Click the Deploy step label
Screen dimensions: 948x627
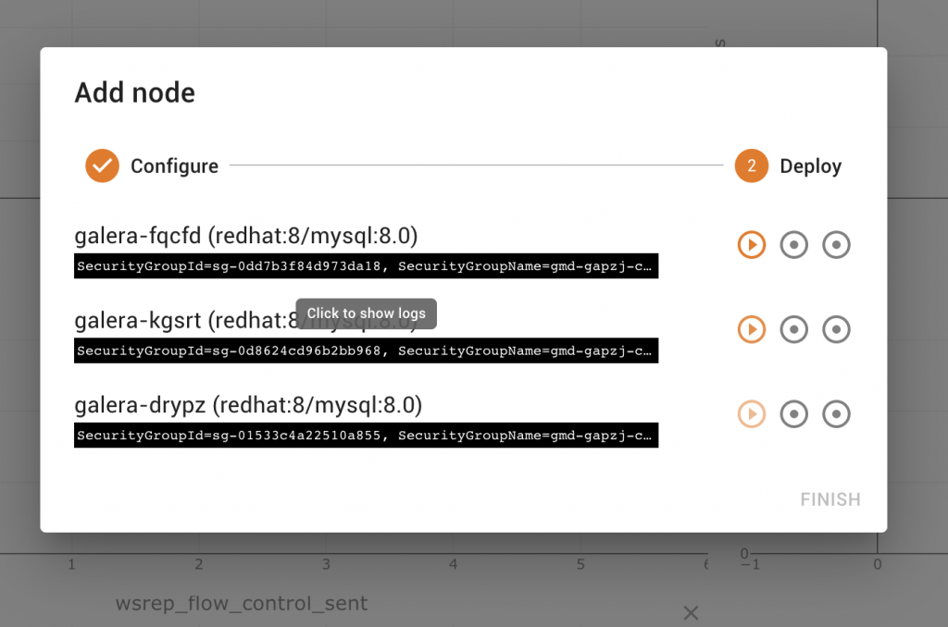pyautogui.click(x=811, y=166)
